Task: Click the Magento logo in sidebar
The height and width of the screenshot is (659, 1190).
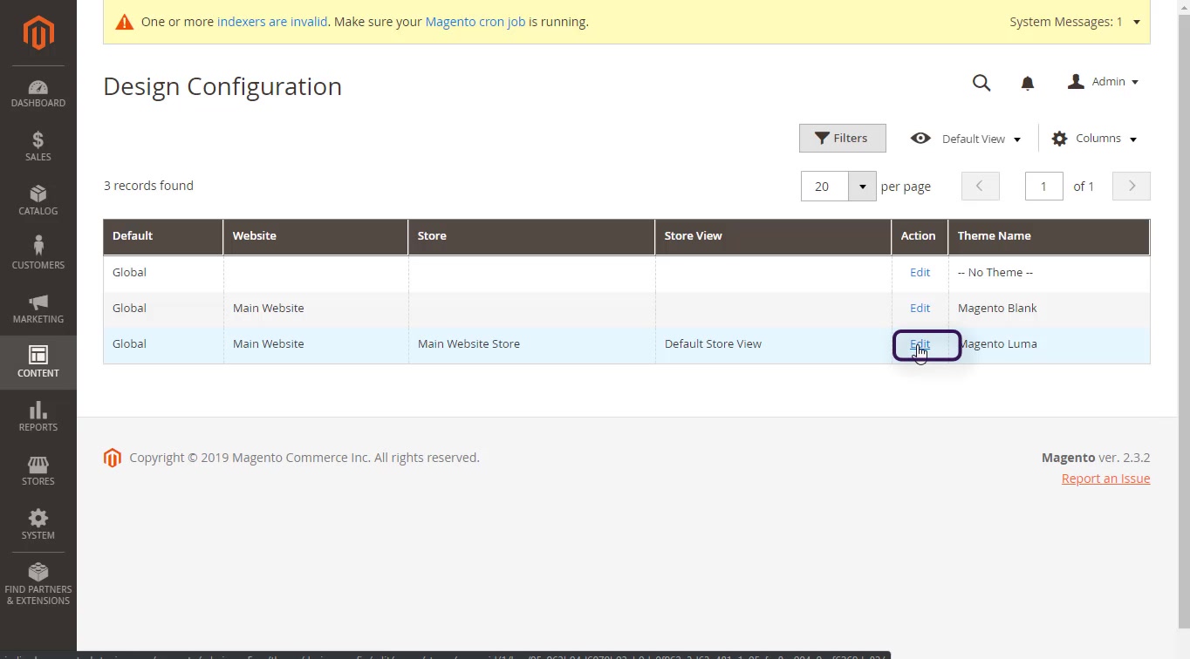Action: pos(38,34)
